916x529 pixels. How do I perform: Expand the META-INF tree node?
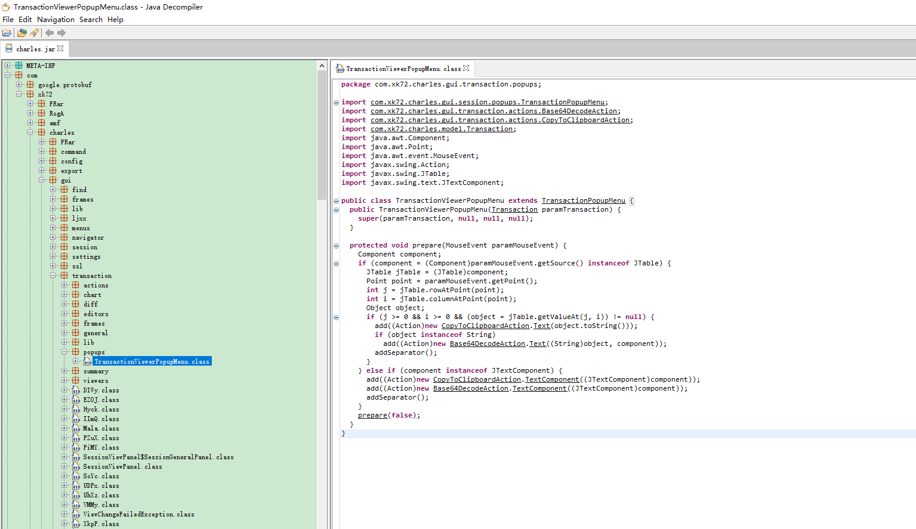point(7,66)
